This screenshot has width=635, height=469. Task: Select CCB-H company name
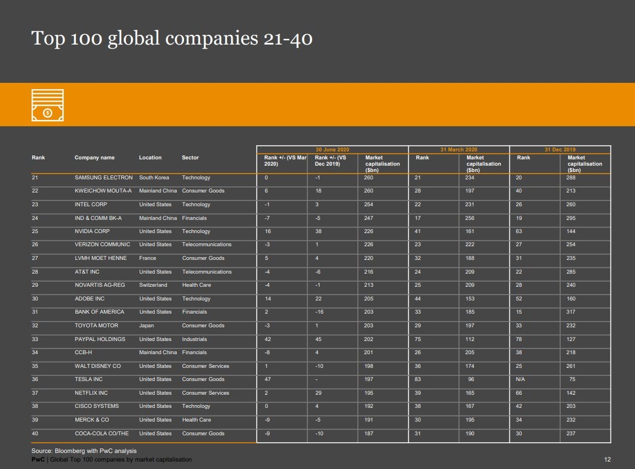point(83,352)
